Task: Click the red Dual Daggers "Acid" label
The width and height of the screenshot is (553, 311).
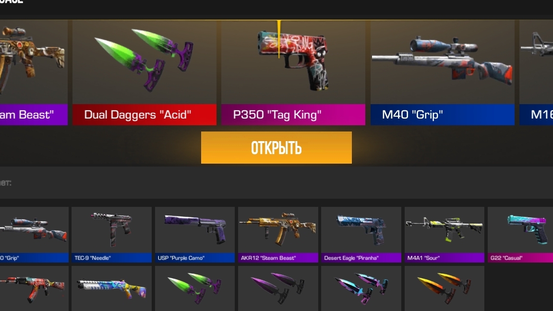Action: (x=144, y=115)
